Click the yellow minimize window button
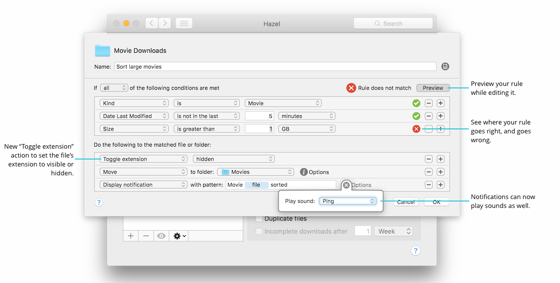This screenshot has width=560, height=283. point(126,23)
